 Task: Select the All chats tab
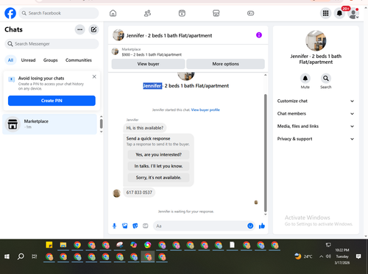10,60
